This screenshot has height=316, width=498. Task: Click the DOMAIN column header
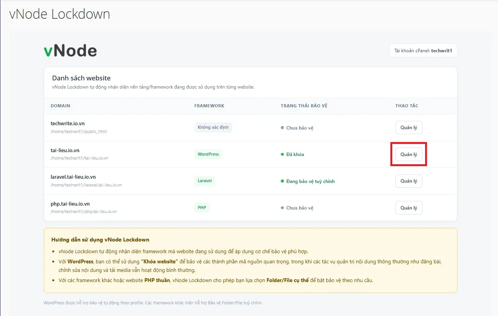60,106
